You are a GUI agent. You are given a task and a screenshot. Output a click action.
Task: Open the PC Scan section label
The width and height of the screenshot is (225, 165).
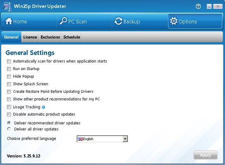pos(77,21)
